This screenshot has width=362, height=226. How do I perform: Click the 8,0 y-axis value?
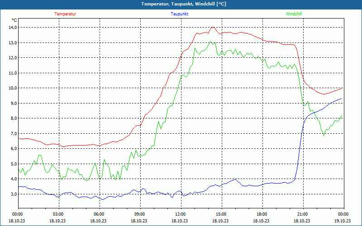pyautogui.click(x=14, y=118)
